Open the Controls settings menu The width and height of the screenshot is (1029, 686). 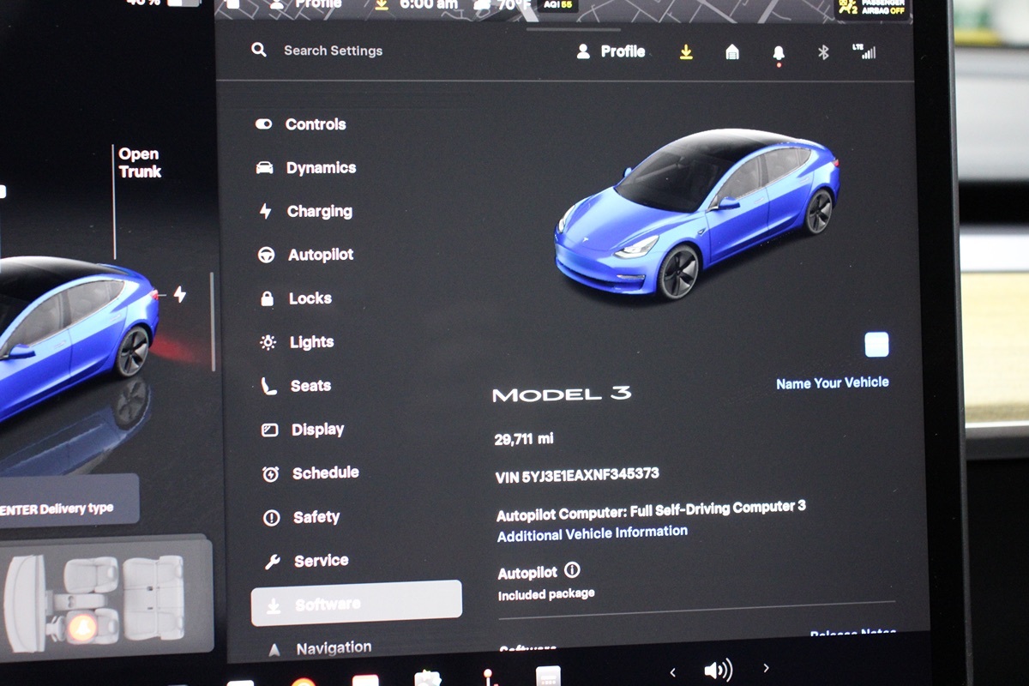(x=315, y=124)
